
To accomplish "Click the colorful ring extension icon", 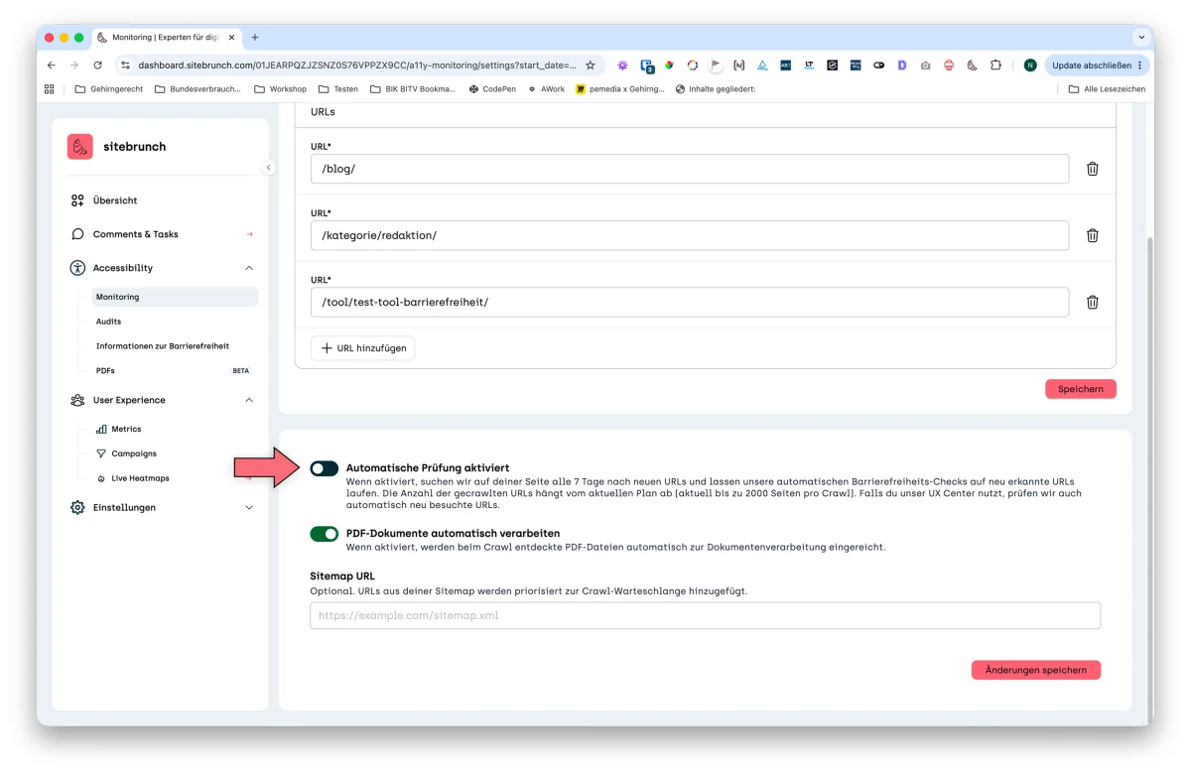I will pyautogui.click(x=693, y=65).
